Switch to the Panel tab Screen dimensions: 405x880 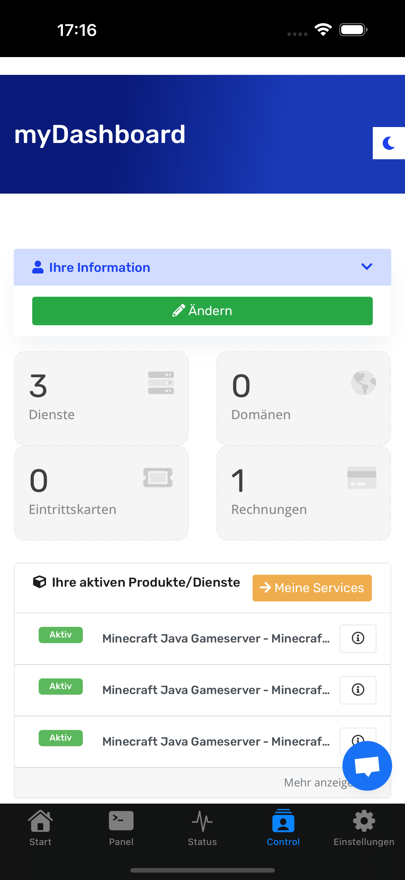tap(121, 828)
